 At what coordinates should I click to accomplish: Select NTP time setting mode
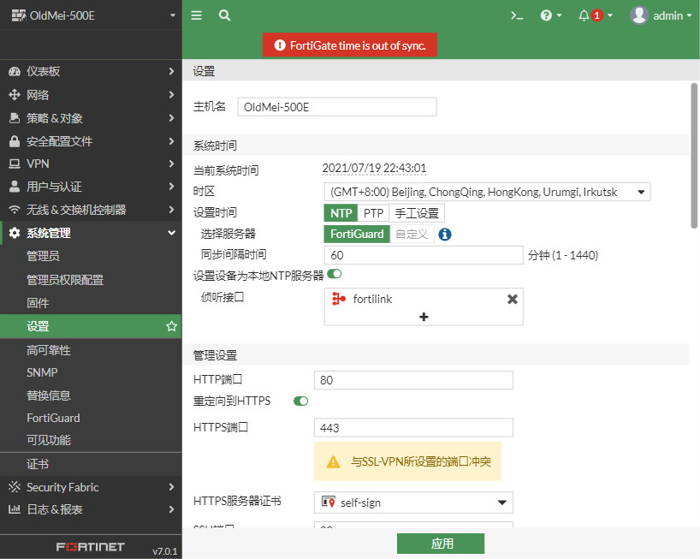pyautogui.click(x=341, y=213)
